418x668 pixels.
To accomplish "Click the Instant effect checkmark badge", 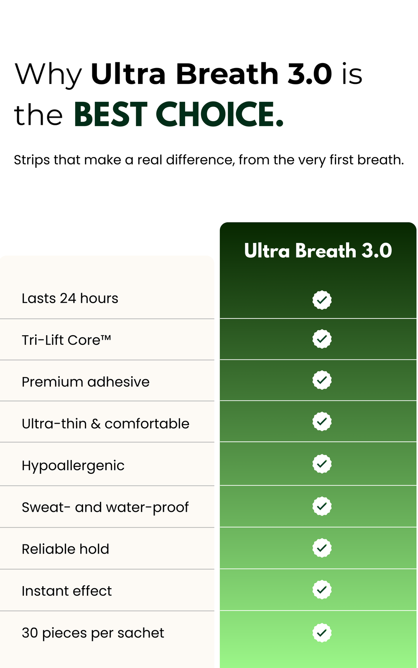I will pyautogui.click(x=322, y=590).
